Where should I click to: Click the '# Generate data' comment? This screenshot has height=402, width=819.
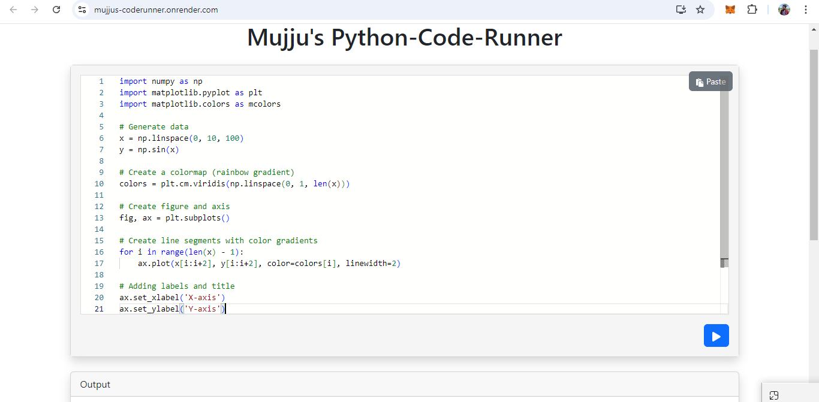(153, 126)
